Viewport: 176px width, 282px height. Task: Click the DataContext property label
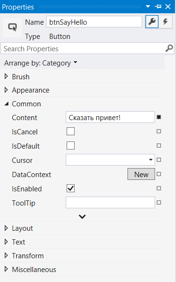pyautogui.click(x=31, y=174)
